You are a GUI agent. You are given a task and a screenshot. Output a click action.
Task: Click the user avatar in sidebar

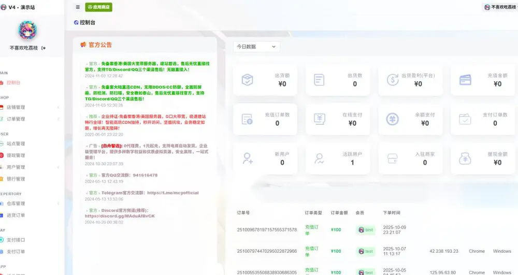(x=27, y=30)
